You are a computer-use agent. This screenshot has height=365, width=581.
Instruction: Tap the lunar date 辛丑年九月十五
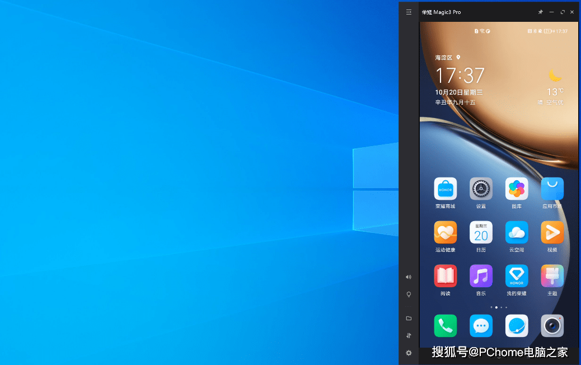click(x=455, y=102)
